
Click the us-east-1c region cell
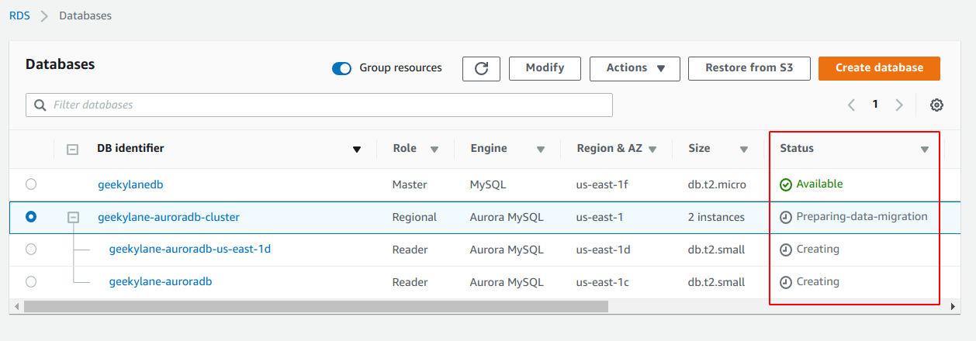click(603, 281)
